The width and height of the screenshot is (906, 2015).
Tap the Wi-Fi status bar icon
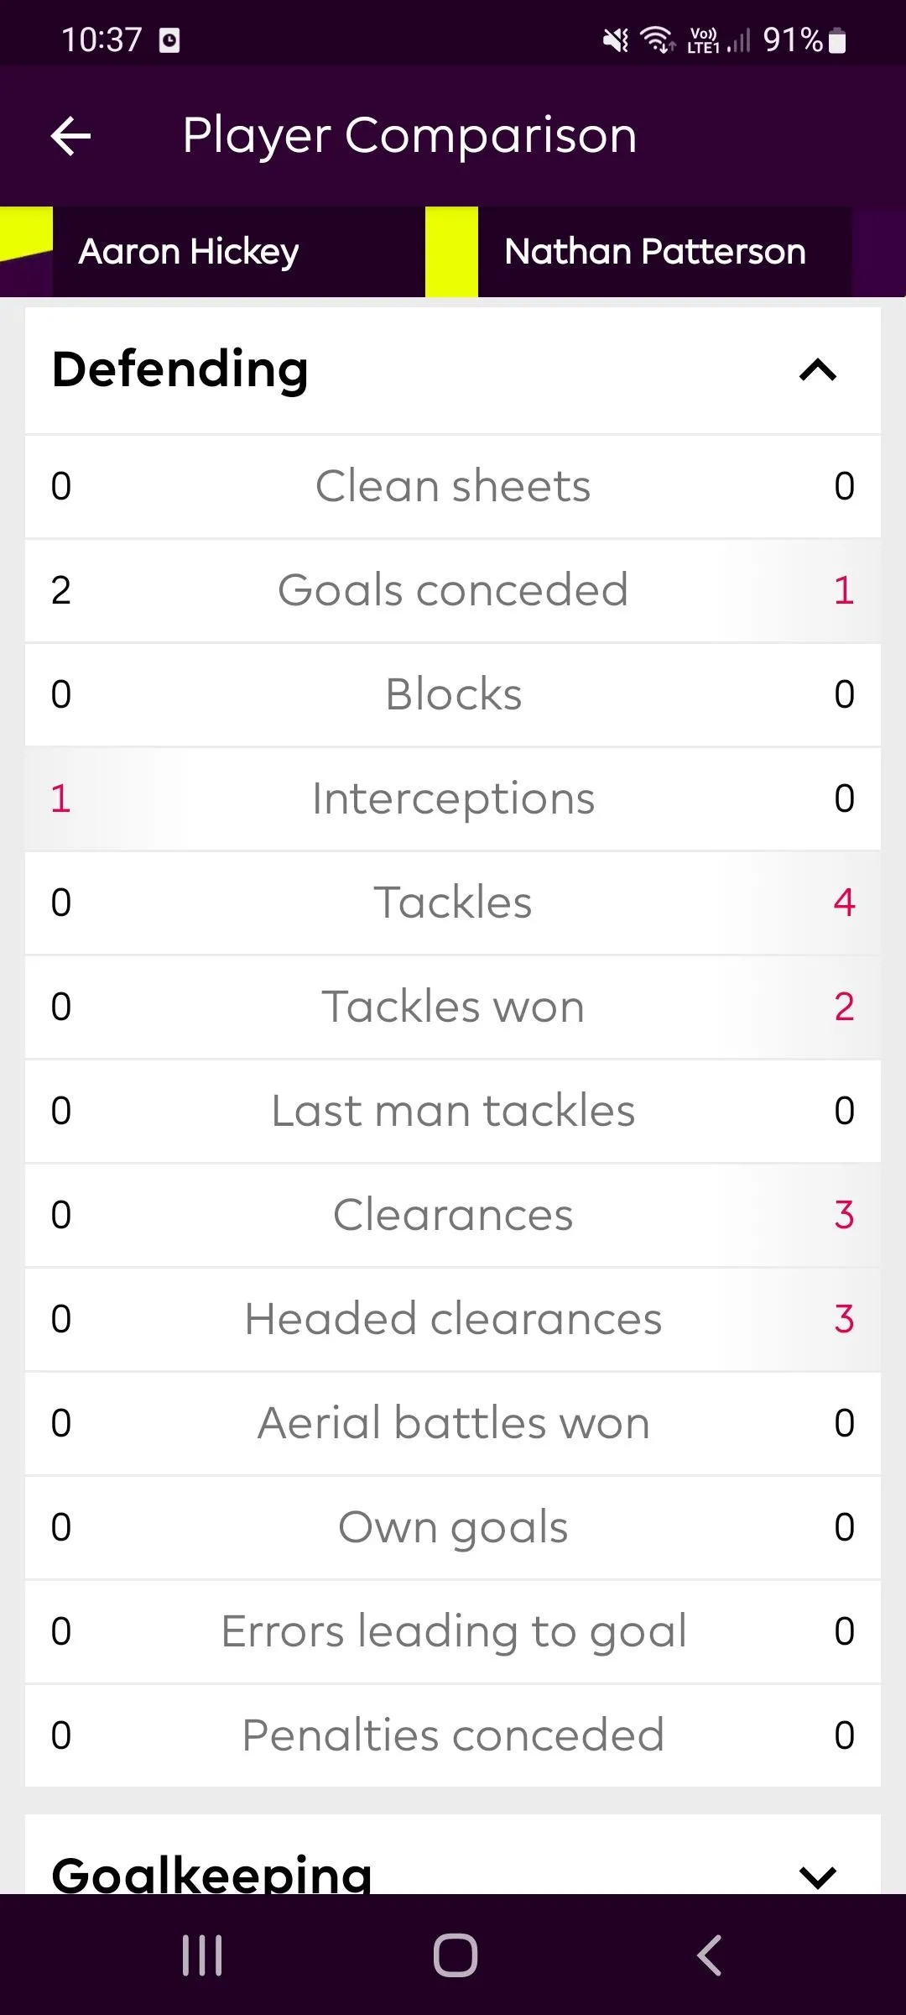[x=657, y=39]
